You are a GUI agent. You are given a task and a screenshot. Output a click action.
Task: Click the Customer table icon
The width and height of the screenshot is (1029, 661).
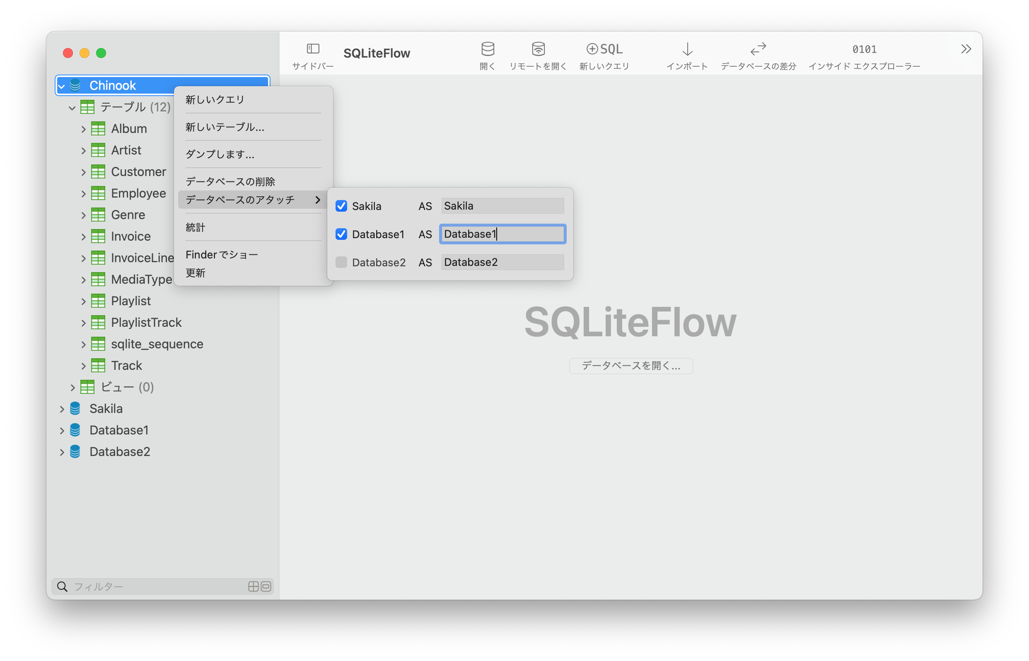[x=98, y=171]
